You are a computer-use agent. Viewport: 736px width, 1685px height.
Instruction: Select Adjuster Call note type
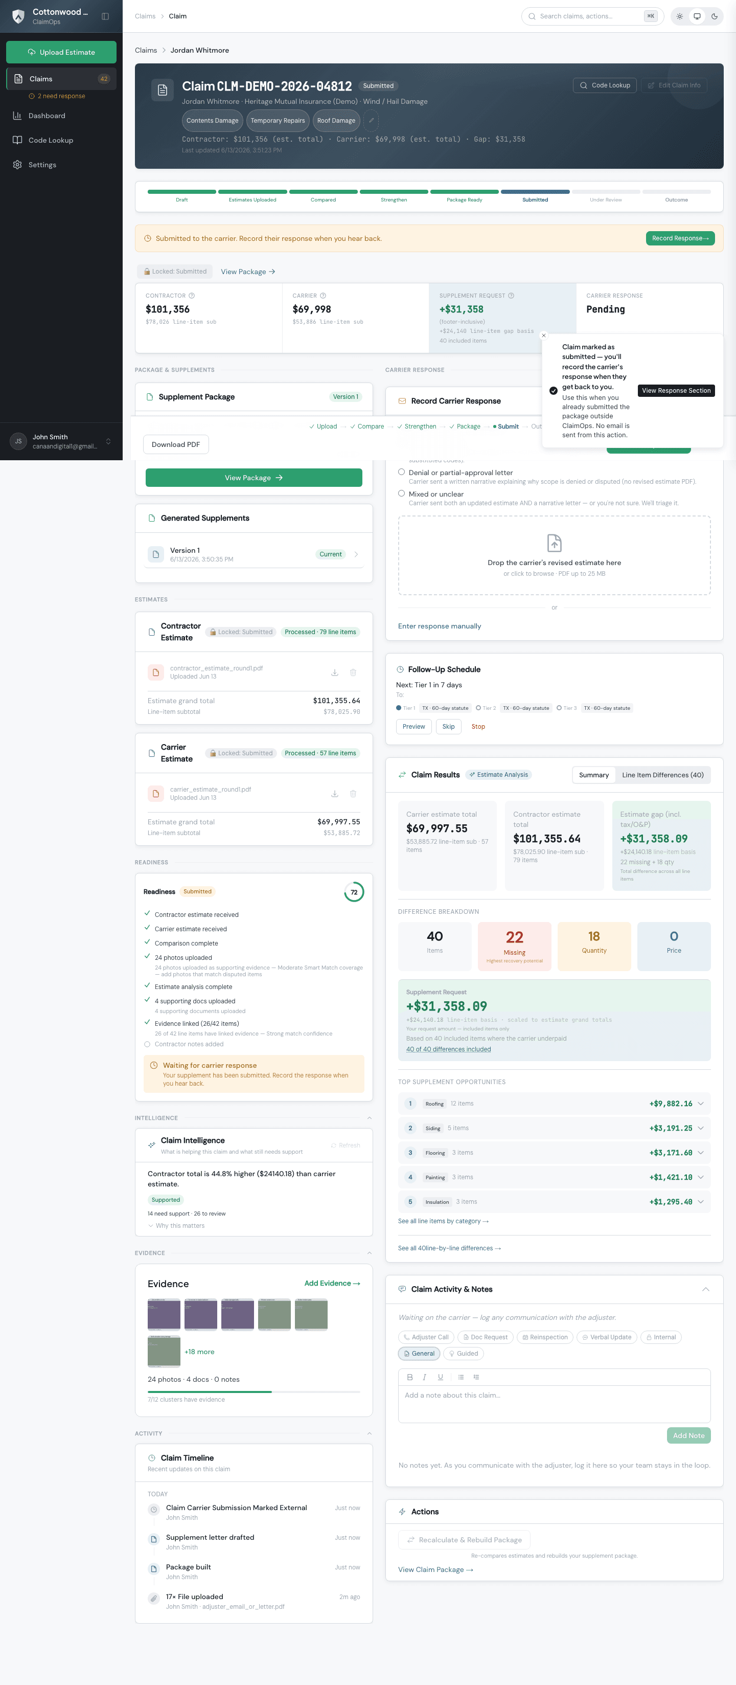(426, 1337)
